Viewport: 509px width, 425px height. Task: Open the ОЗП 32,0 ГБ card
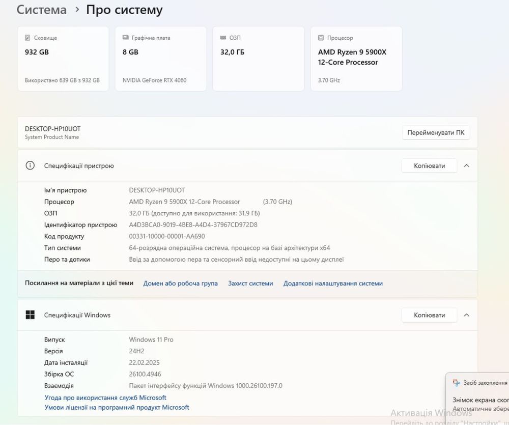click(259, 59)
